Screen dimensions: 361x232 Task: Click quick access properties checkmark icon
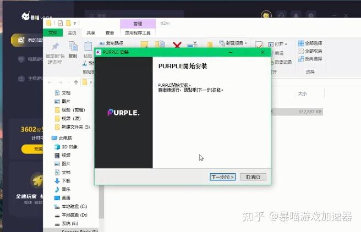(61, 23)
